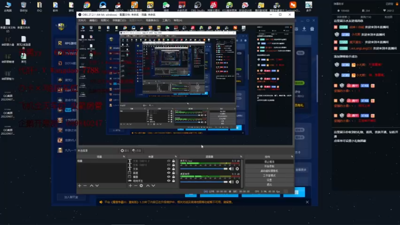Screen dimensions: 400x225
Task: Click the 开始录制 start recording button
Action: (269, 166)
